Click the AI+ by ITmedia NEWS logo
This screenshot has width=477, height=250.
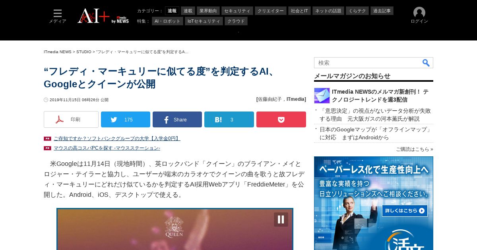pyautogui.click(x=103, y=16)
